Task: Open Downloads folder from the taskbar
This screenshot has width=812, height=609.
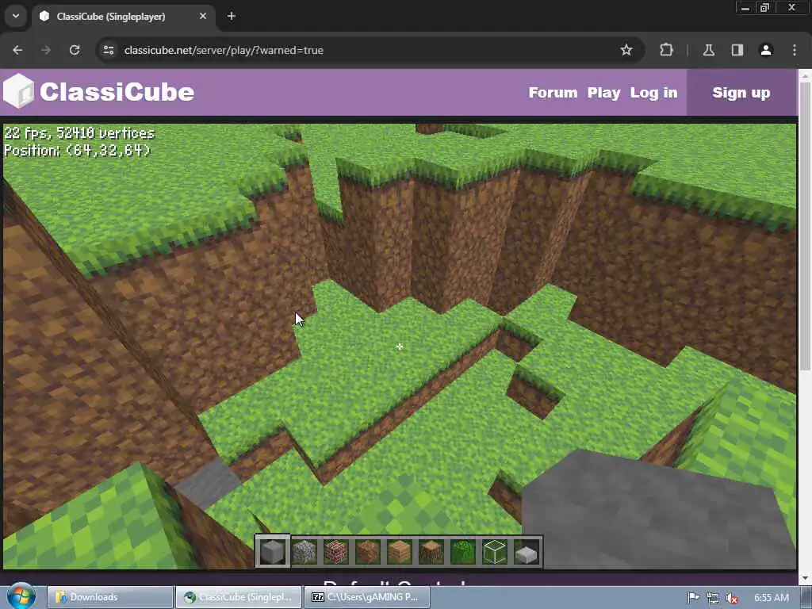Action: click(x=109, y=597)
